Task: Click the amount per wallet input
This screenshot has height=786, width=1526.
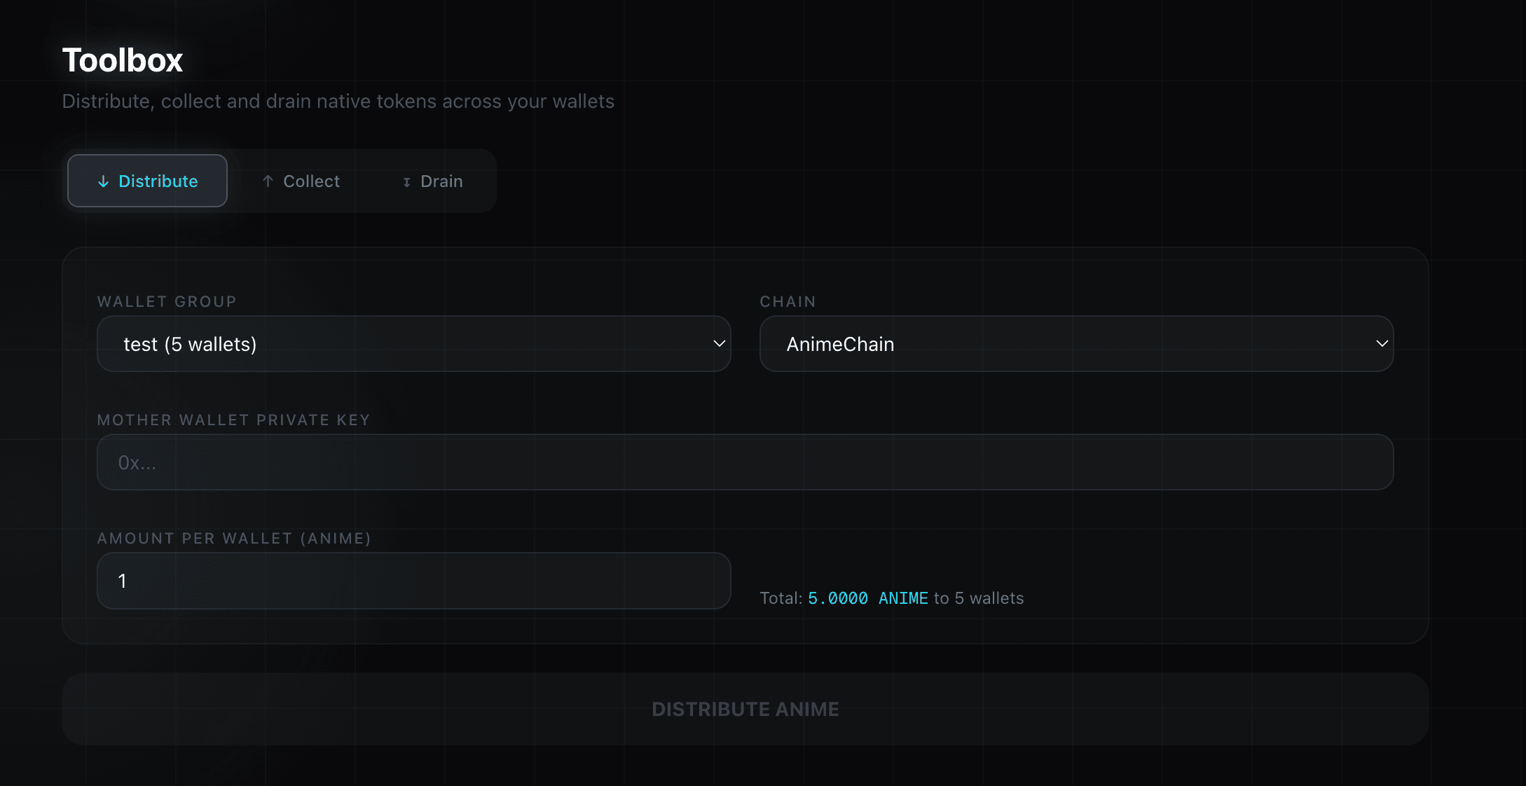Action: pyautogui.click(x=413, y=581)
